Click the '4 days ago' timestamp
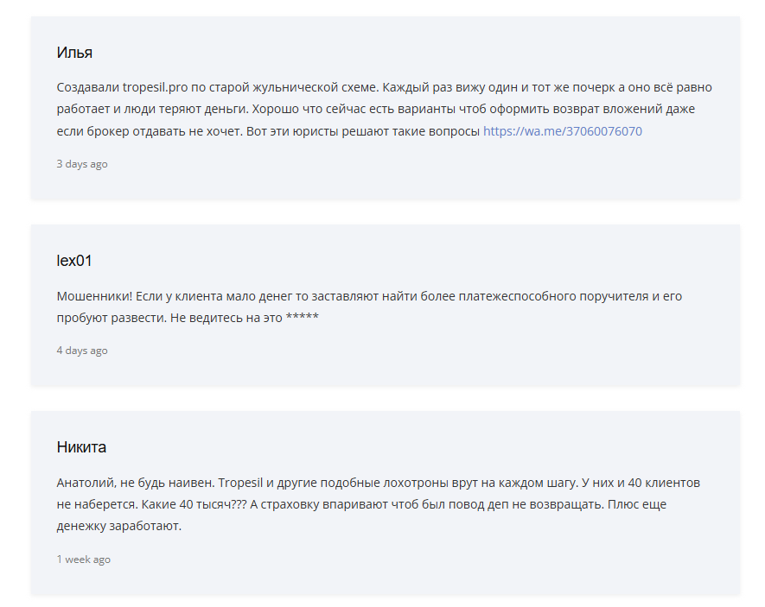Image resolution: width=765 pixels, height=607 pixels. pos(82,351)
